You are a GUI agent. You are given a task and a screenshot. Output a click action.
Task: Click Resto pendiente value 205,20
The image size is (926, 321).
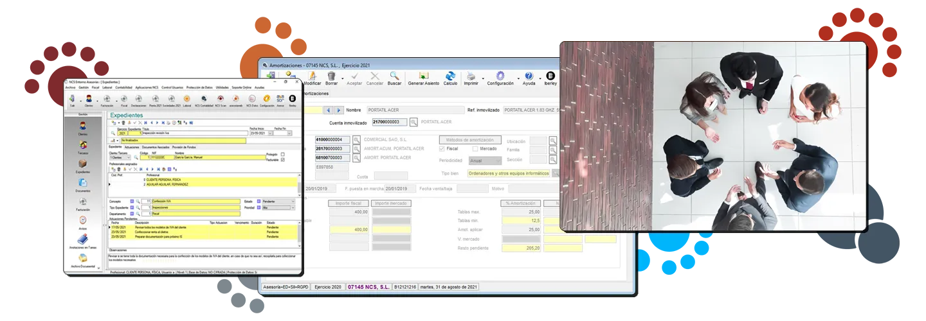[521, 248]
